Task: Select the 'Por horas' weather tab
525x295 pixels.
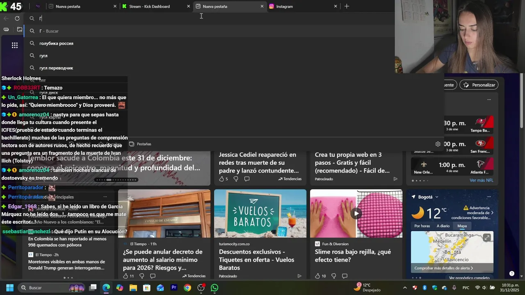Action: click(422, 226)
